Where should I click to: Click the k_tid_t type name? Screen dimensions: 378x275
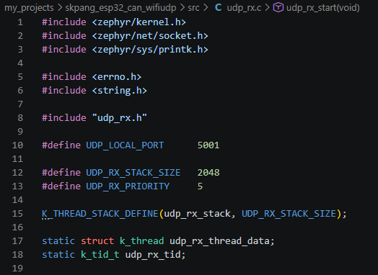100,255
